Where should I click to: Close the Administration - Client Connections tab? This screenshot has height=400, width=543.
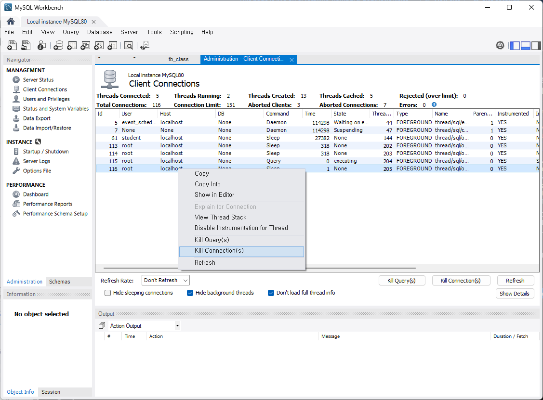click(x=291, y=60)
